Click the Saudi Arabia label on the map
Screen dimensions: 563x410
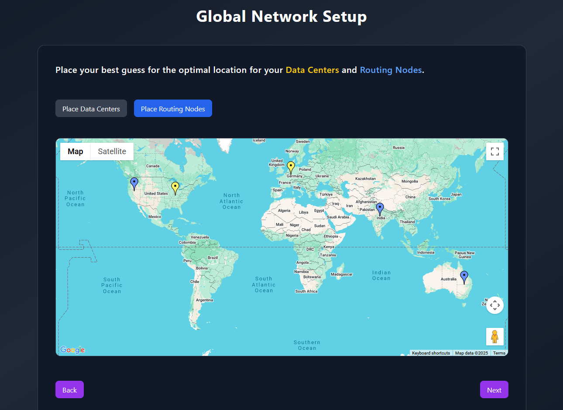point(338,217)
